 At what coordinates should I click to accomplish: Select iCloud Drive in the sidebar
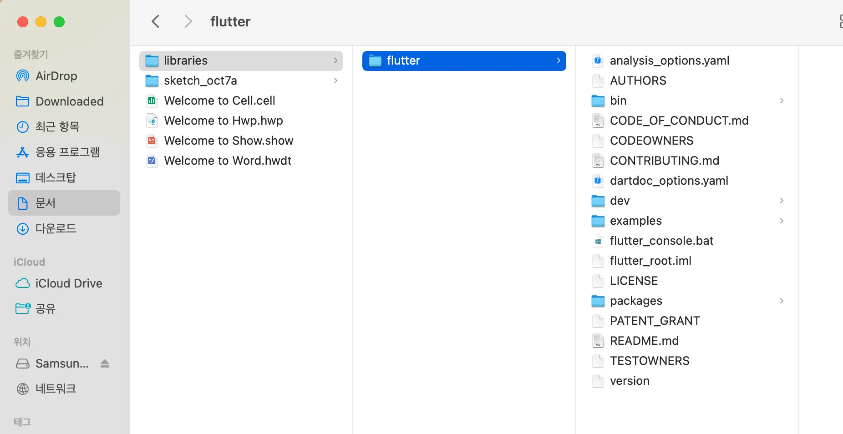tap(68, 283)
